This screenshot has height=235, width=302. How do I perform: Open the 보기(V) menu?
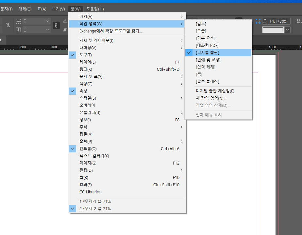coord(59,9)
